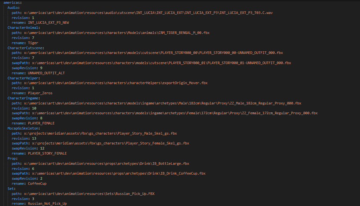This screenshot has height=206, width=360.
Task: Click the 'Player_Zeros' rename value
Action: tap(40, 93)
